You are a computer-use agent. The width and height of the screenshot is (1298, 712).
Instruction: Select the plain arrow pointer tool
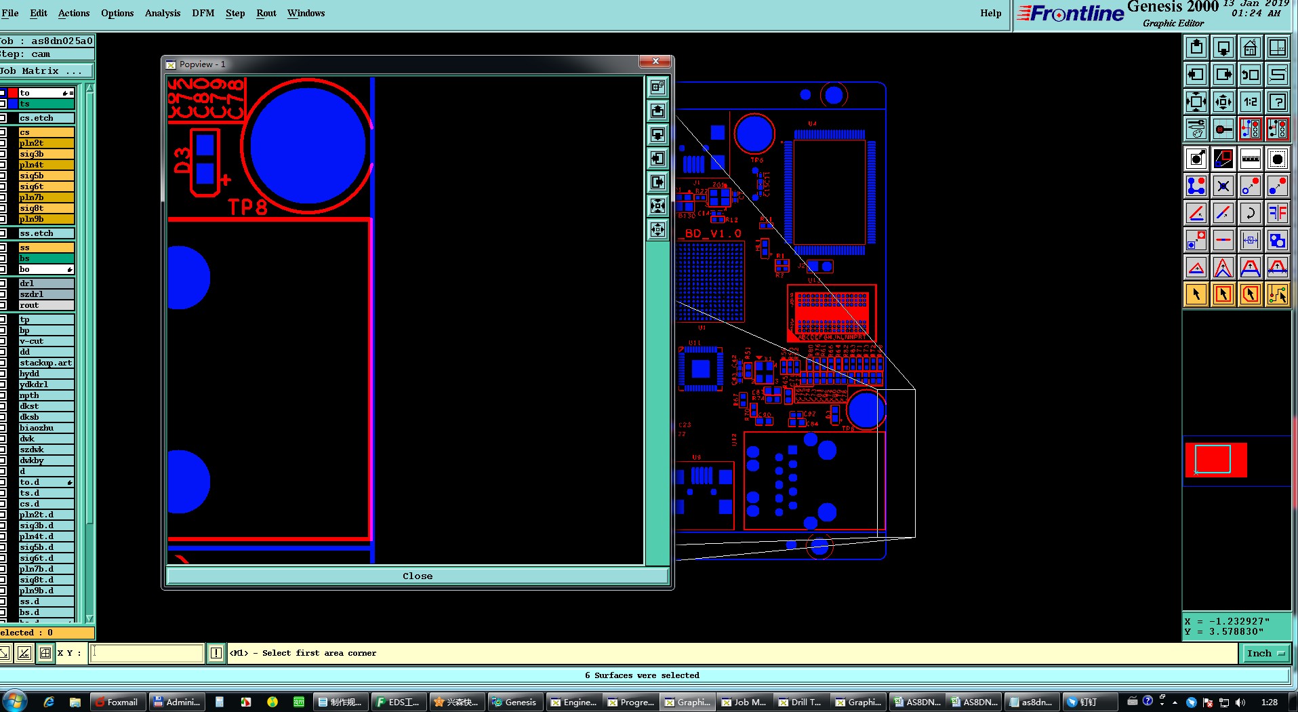pyautogui.click(x=1196, y=294)
